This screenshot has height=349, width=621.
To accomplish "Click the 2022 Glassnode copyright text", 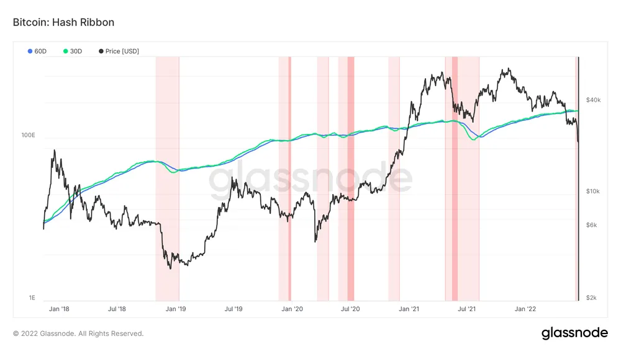I will 78,334.
